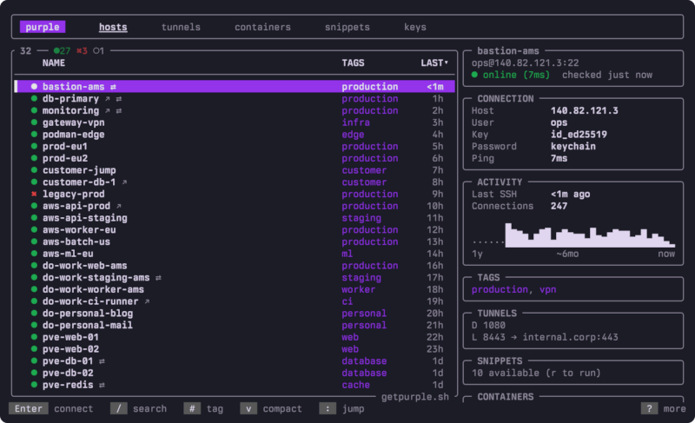Click the red offline count 3
Viewport: 695px width, 423px height.
point(82,51)
